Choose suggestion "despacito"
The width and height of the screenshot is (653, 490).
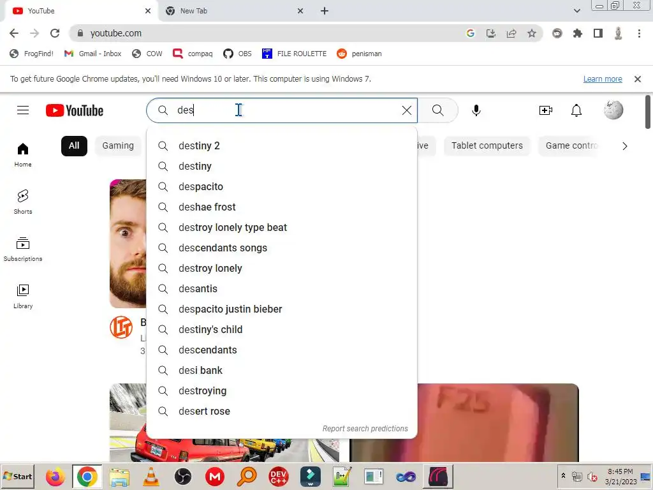point(282,187)
